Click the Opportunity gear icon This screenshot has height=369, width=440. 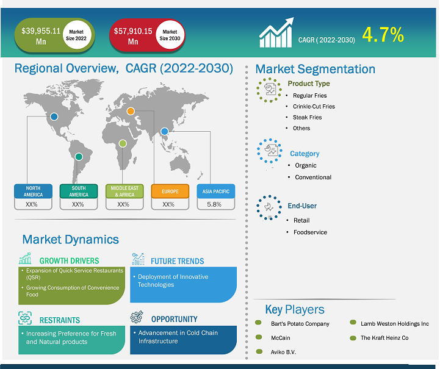click(138, 317)
